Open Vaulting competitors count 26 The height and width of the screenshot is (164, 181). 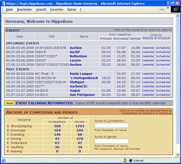pos(57,147)
